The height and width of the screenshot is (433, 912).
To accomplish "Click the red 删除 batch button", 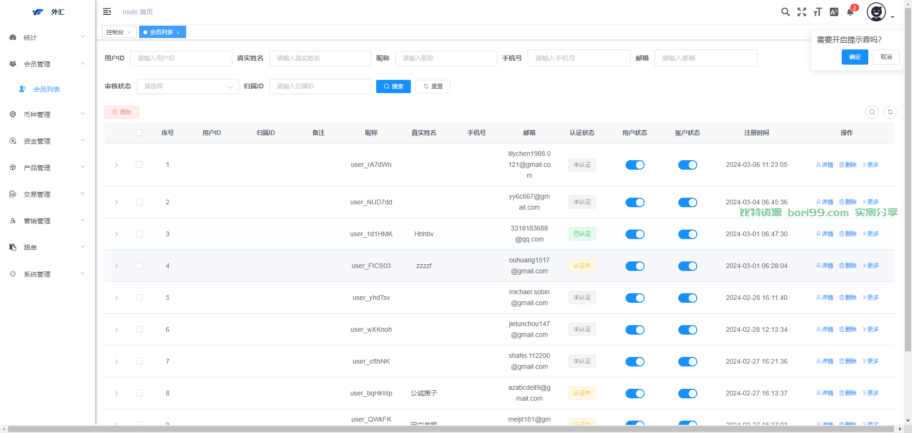I will point(122,112).
